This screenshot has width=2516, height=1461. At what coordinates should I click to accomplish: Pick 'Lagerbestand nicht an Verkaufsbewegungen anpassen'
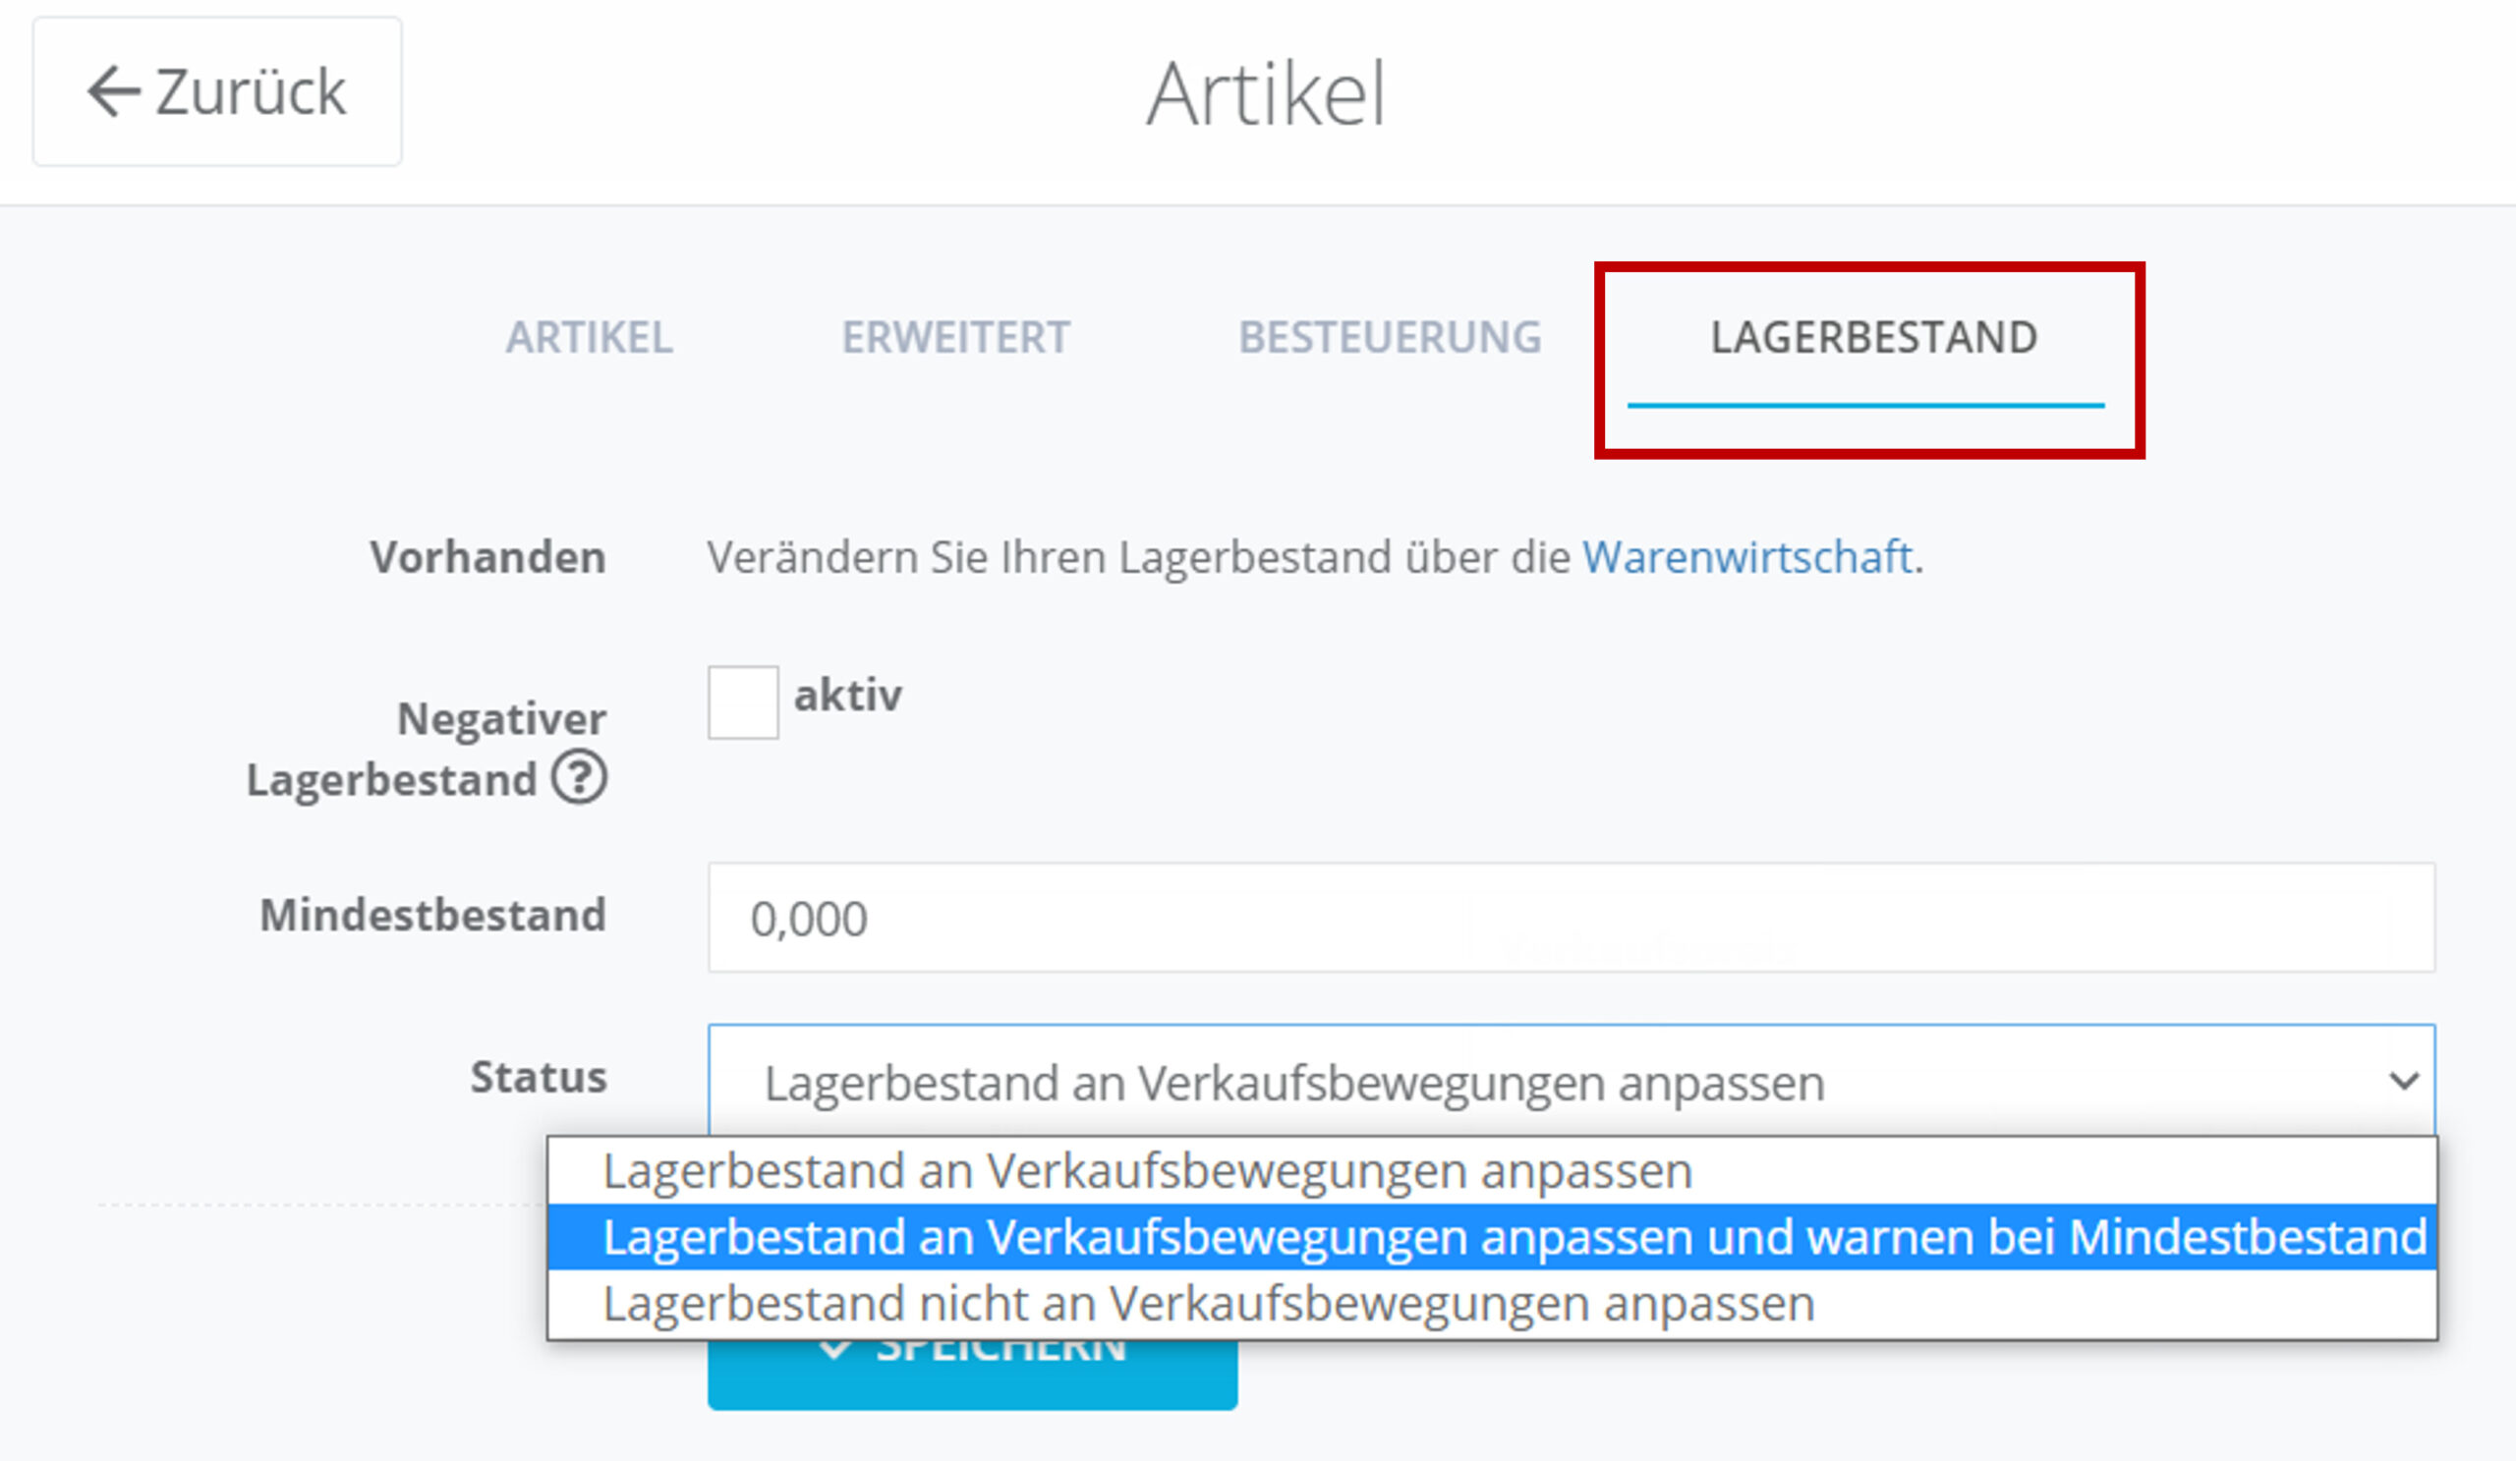tap(1492, 1304)
